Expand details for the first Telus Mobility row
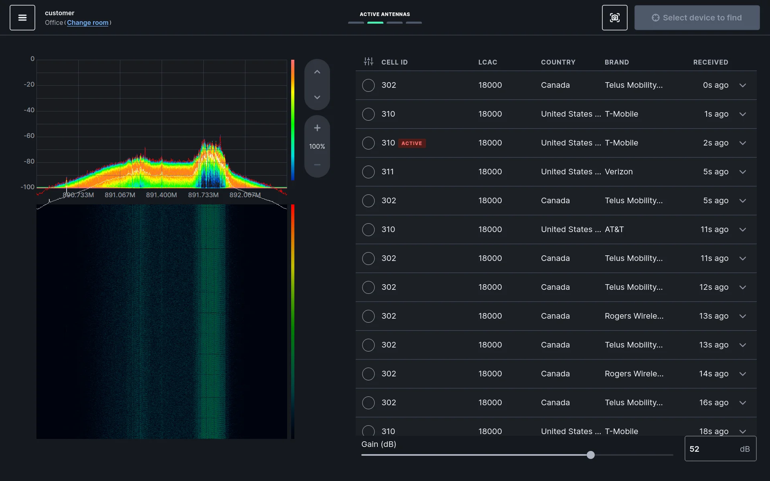This screenshot has width=770, height=481. coord(743,85)
